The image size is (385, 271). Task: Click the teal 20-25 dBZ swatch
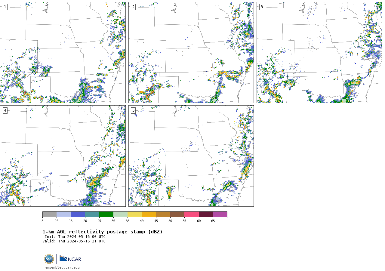92,214
